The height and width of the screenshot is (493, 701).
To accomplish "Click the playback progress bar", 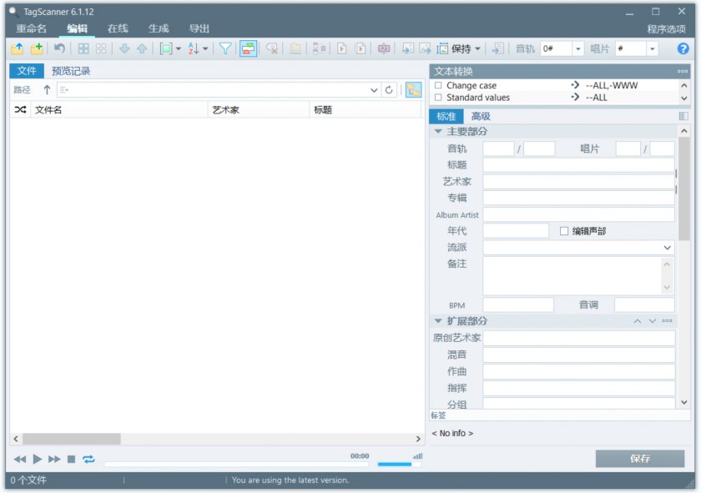I will (x=236, y=465).
